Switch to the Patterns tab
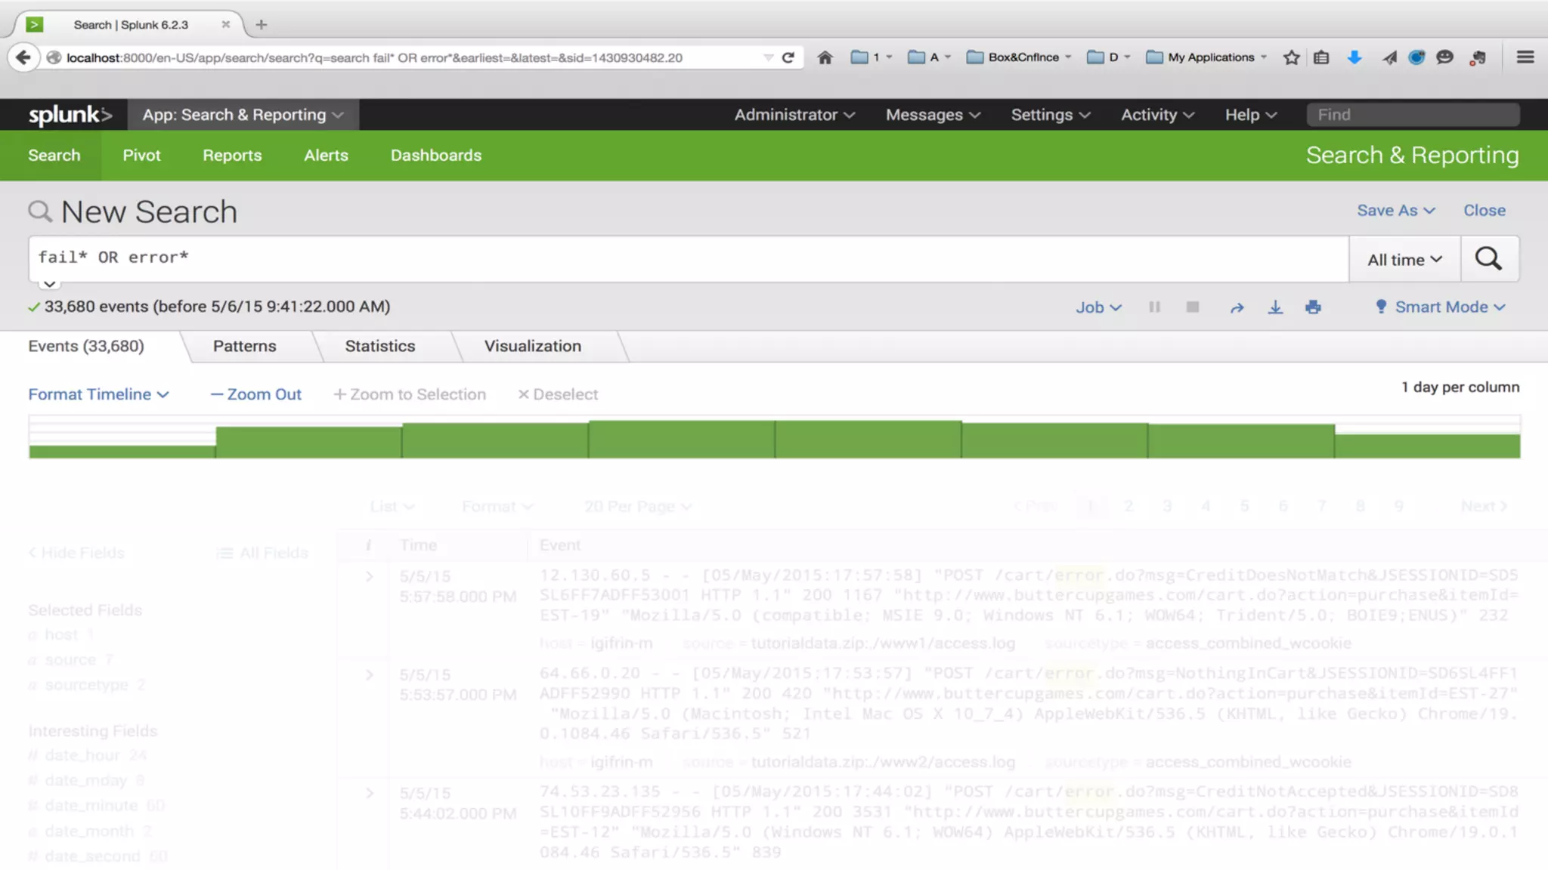1548x870 pixels. tap(244, 346)
